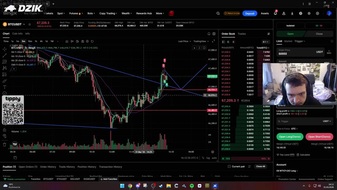The image size is (337, 190).
Task: Open chart settings hexagon icon
Action: point(87,41)
